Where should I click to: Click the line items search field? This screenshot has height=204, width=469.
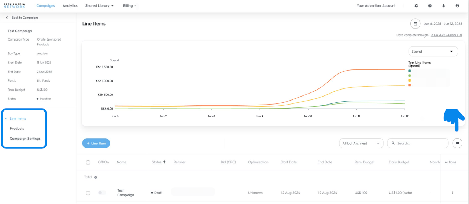point(420,143)
